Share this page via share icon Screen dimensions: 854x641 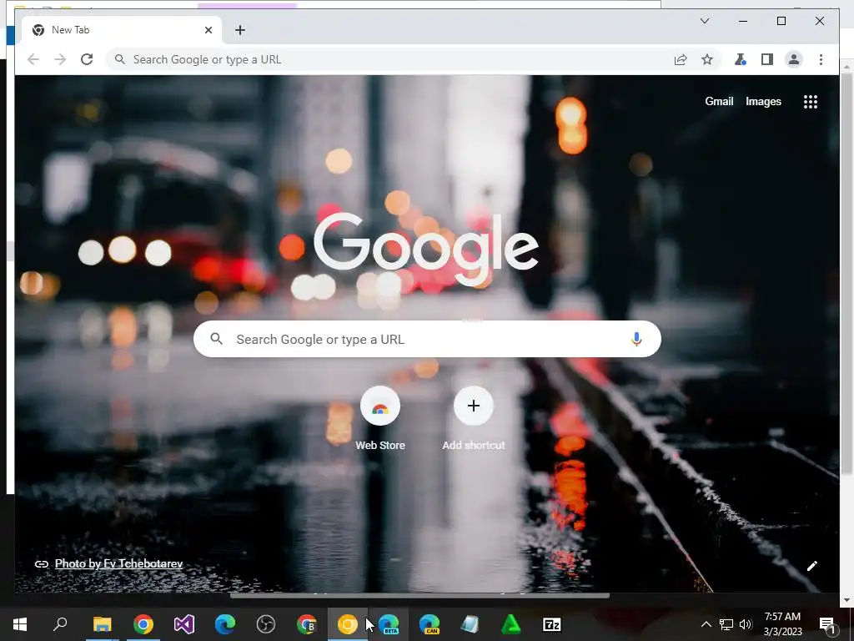point(681,59)
